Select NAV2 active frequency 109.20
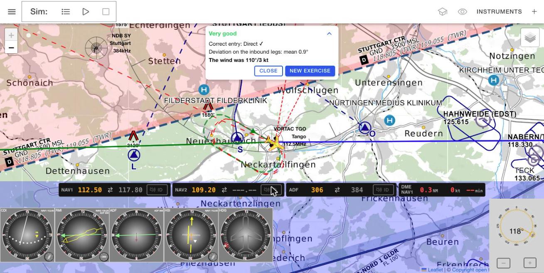 204,190
